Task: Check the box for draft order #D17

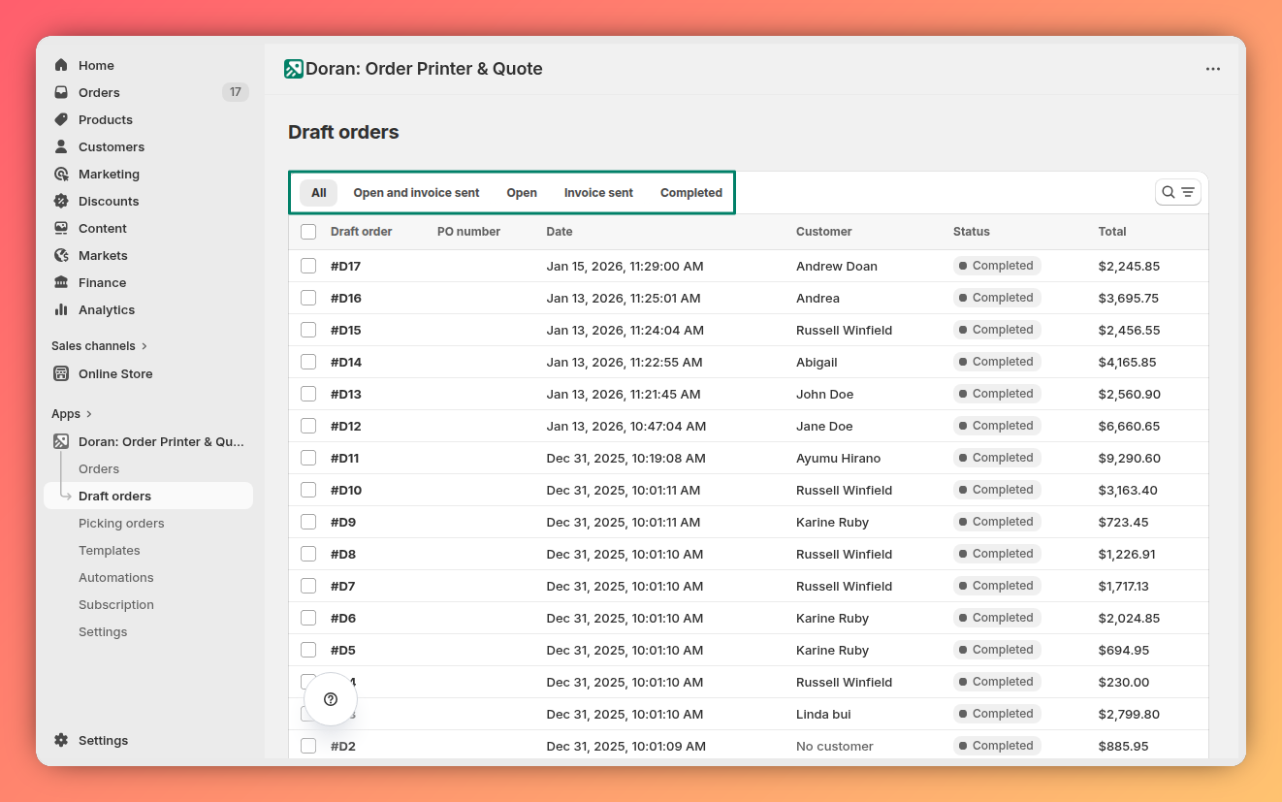Action: pyautogui.click(x=308, y=266)
